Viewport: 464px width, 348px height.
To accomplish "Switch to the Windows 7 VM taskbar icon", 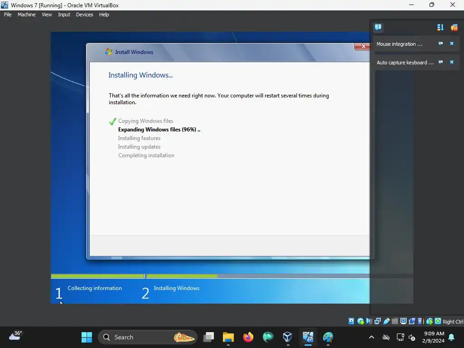I will [x=308, y=337].
